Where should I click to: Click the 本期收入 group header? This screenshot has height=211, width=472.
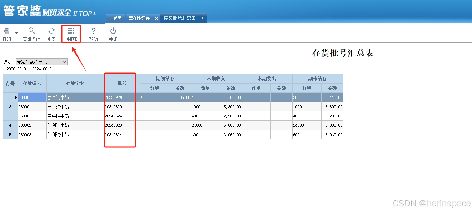[x=216, y=79]
